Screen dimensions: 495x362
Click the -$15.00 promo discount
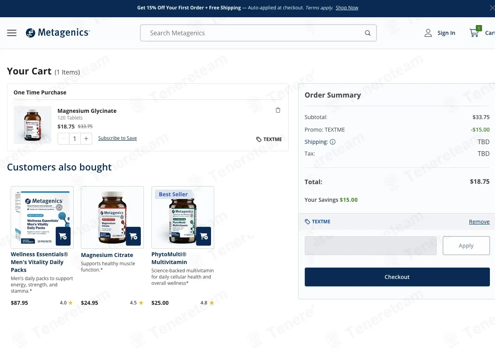click(480, 130)
